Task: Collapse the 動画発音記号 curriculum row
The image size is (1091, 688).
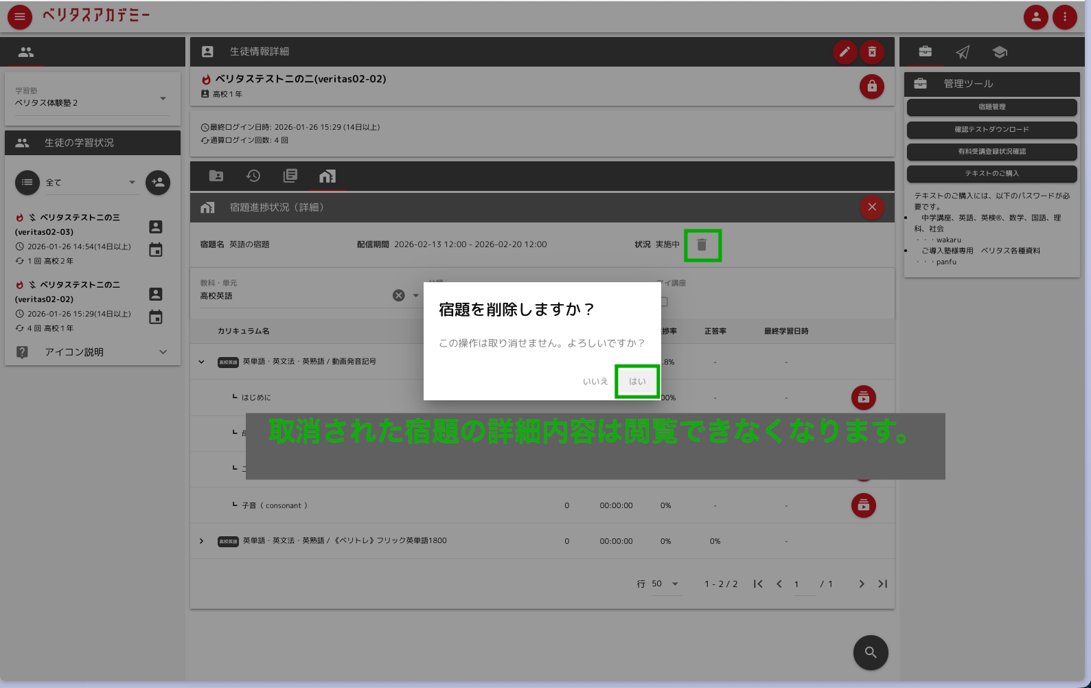Action: [x=201, y=362]
